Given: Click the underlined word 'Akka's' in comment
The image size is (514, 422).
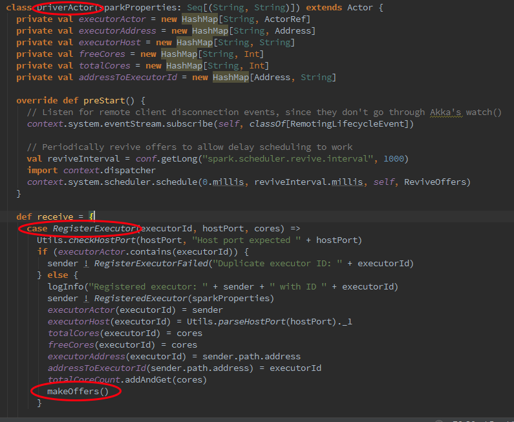Looking at the screenshot, I should 446,112.
